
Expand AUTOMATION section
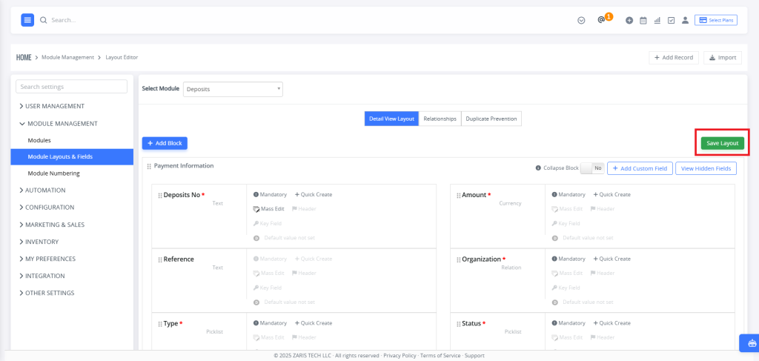pos(42,191)
